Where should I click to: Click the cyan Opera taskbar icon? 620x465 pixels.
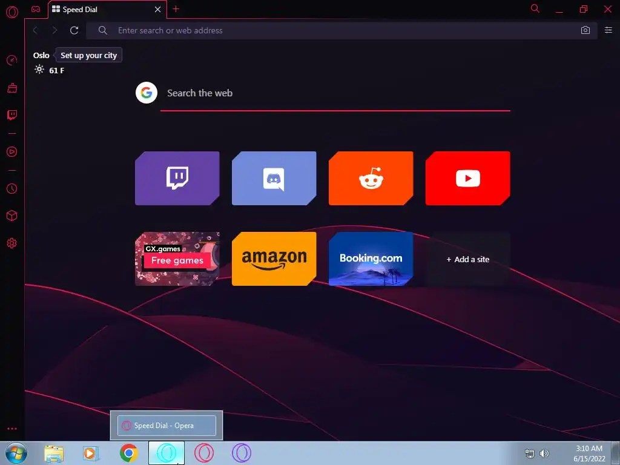167,453
